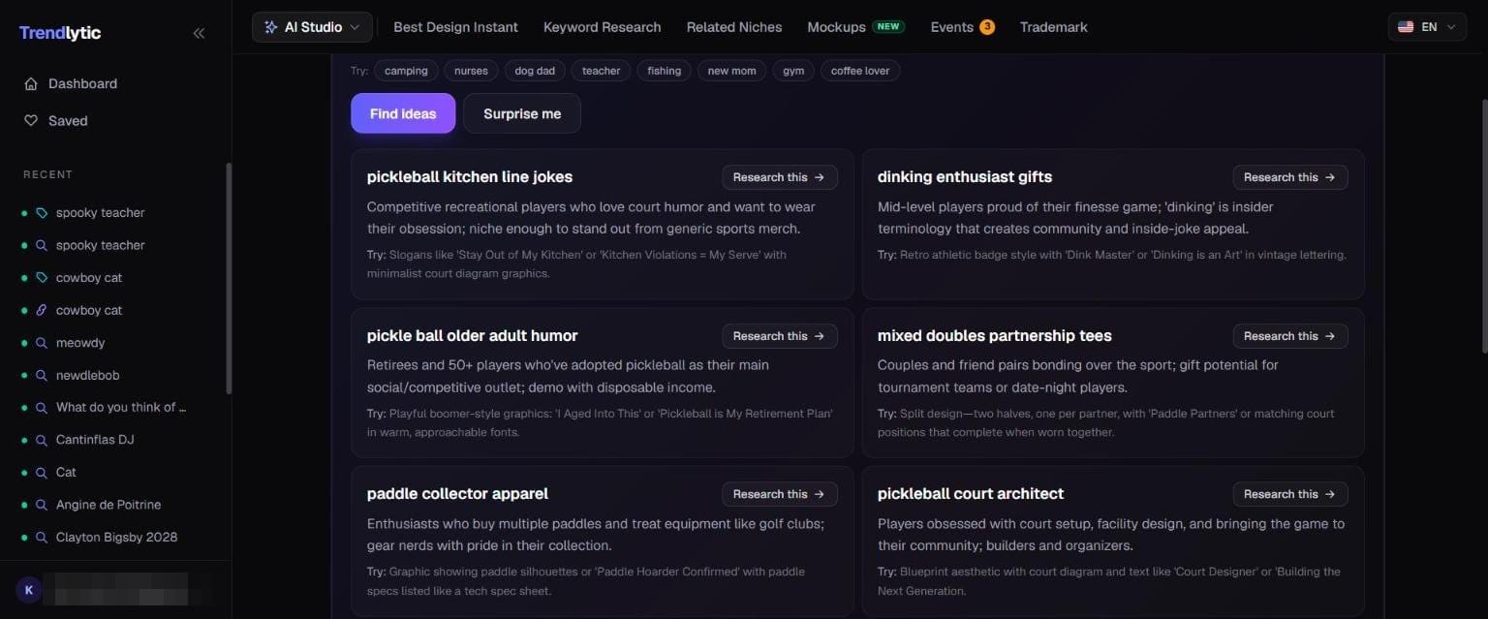Research this for mixed doubles partnership tees
Screen dimensions: 1488x619
coord(1290,336)
